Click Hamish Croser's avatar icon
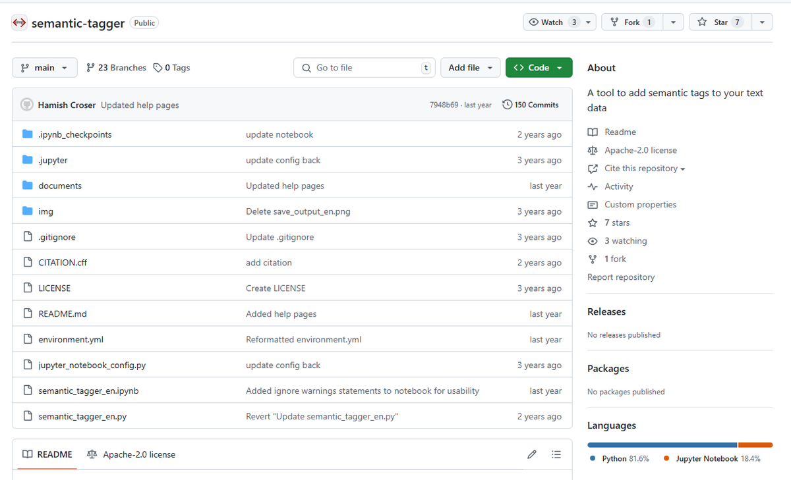791x480 pixels. pyautogui.click(x=27, y=105)
